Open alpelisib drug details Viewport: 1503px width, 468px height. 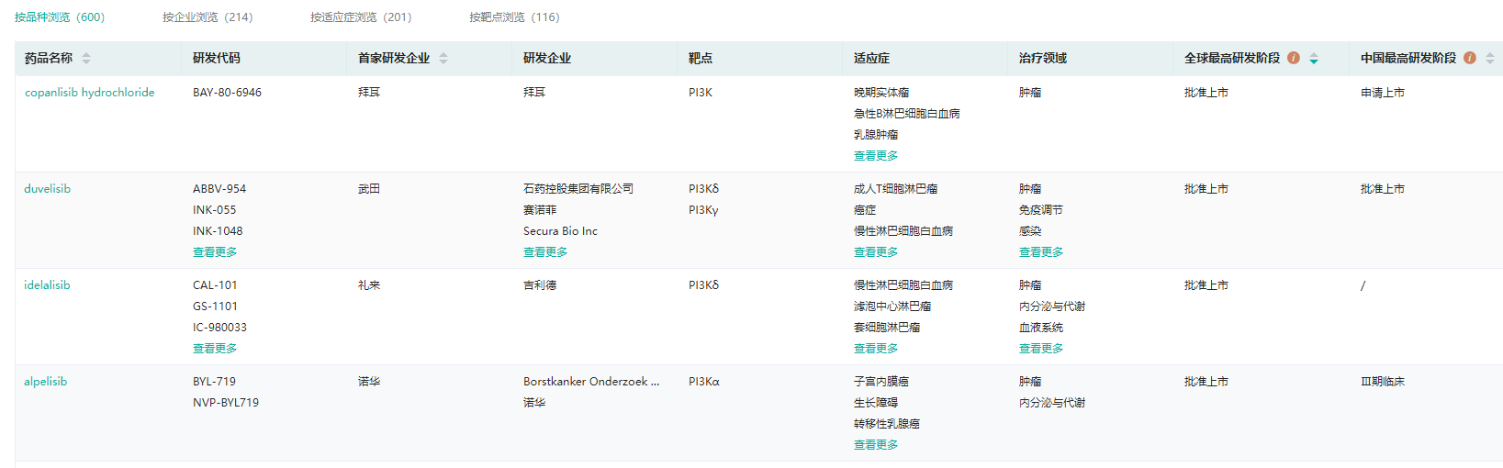[45, 382]
